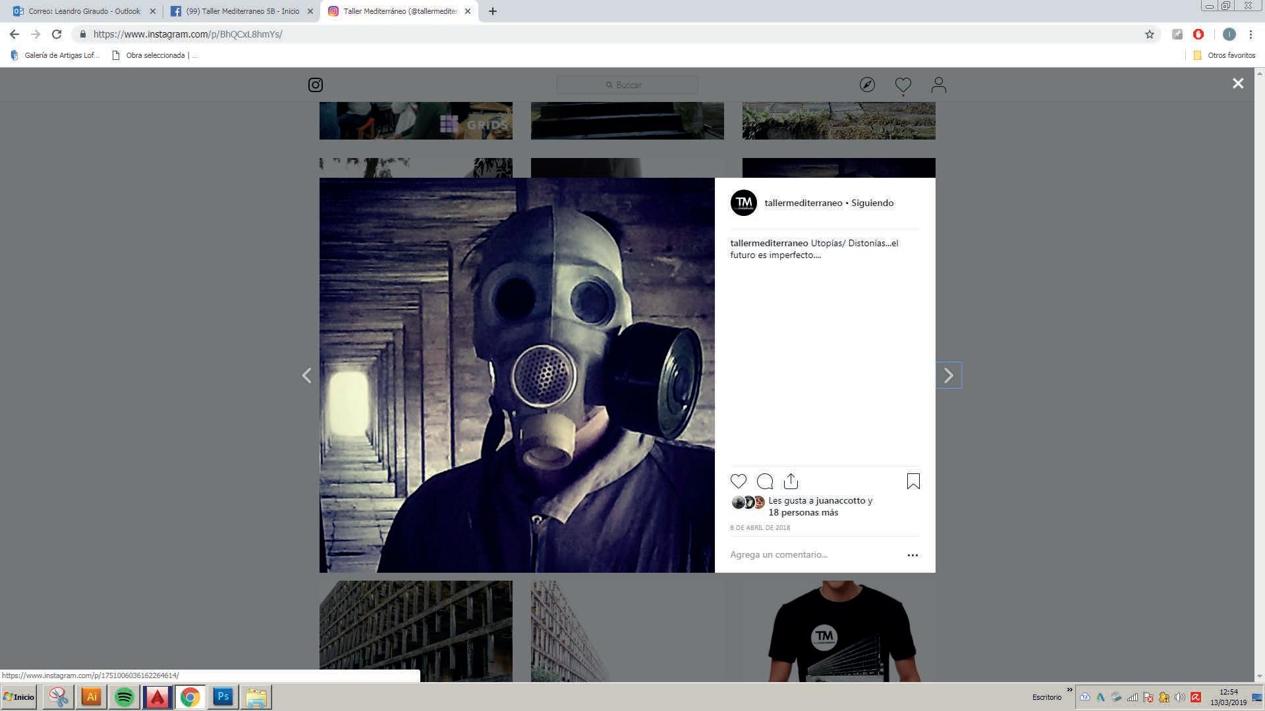
Task: Like the post with the heart icon
Action: point(739,481)
